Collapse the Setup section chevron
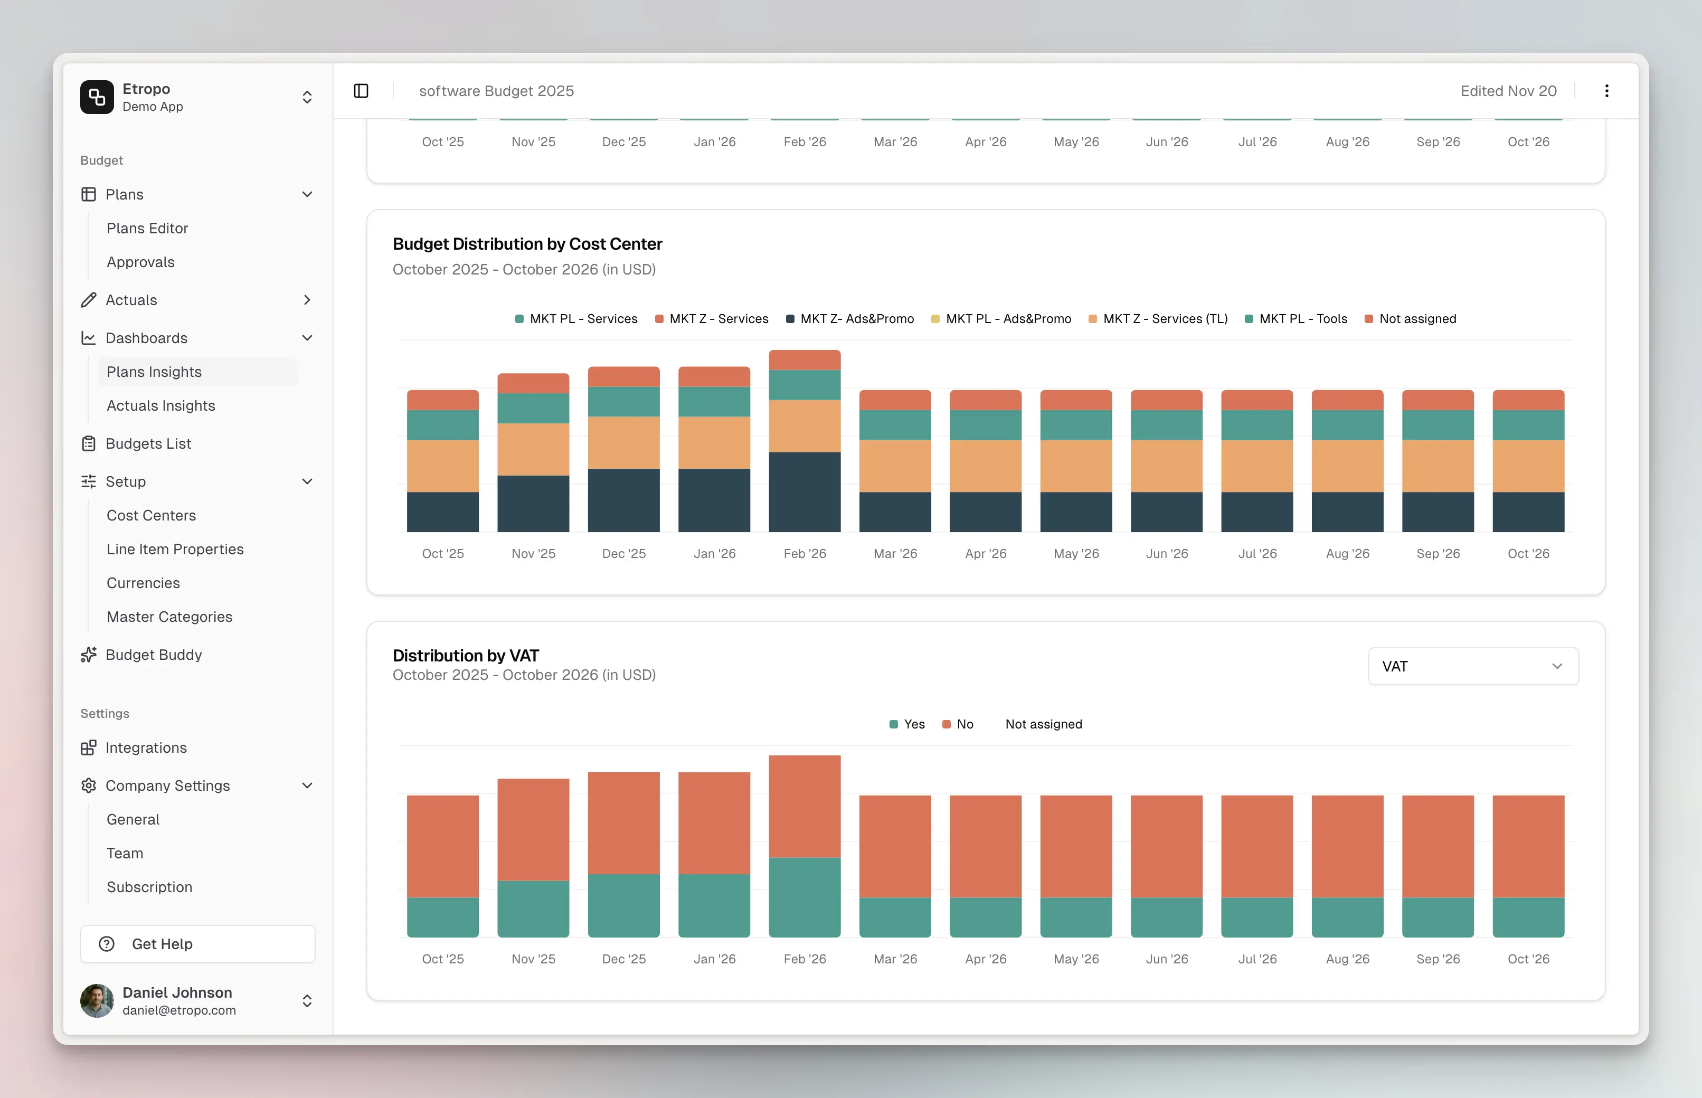Viewport: 1702px width, 1098px height. [x=307, y=481]
